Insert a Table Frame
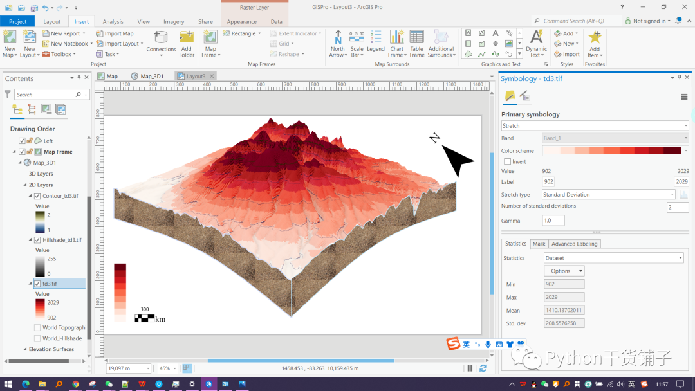Image resolution: width=695 pixels, height=391 pixels. [x=416, y=43]
